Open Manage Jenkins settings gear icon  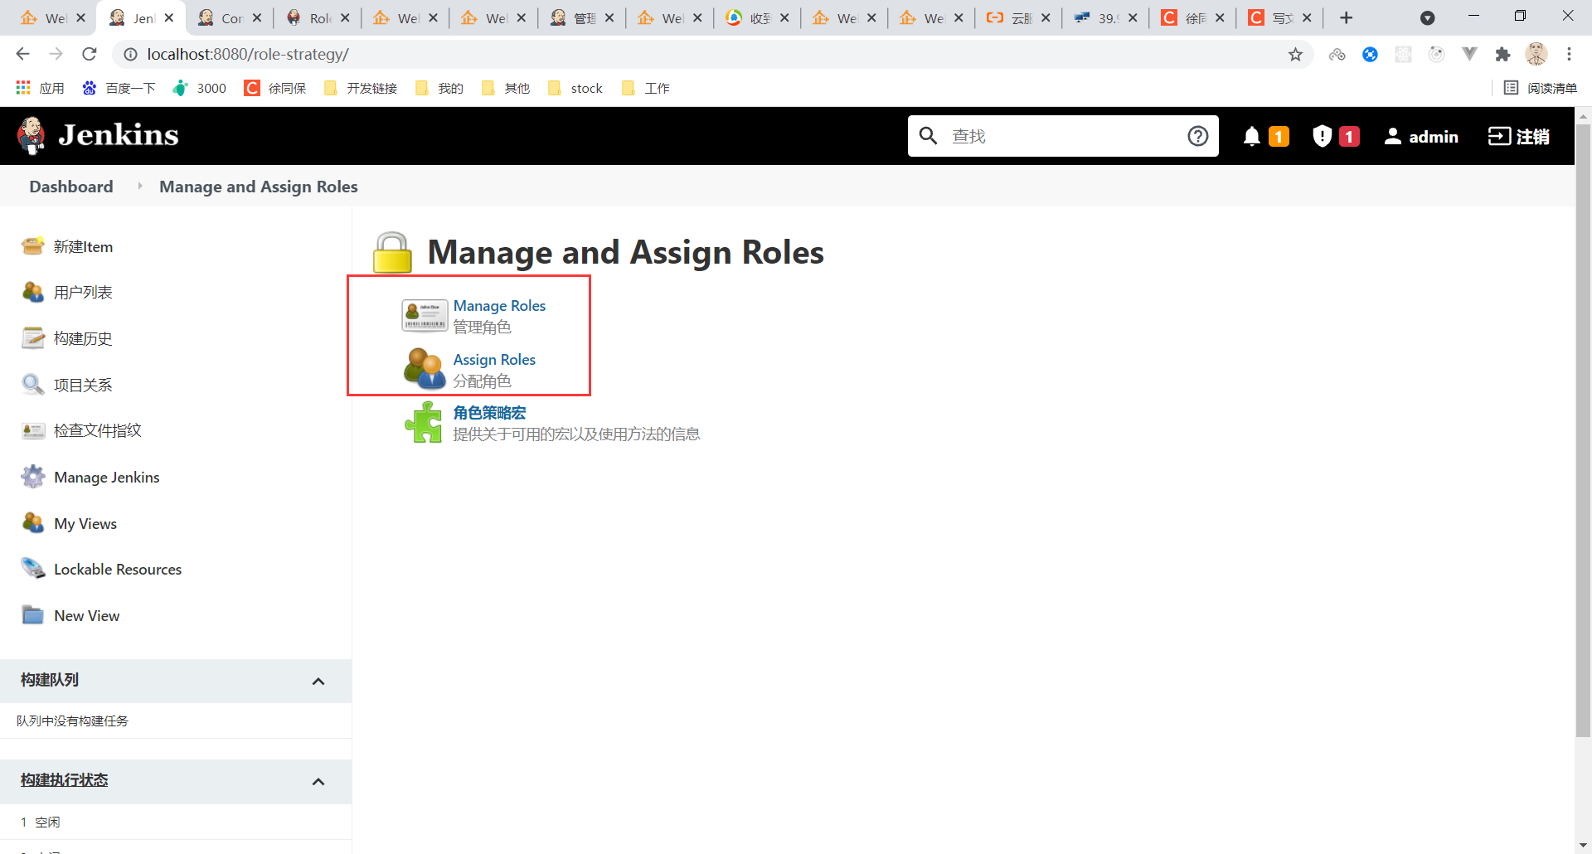[32, 477]
